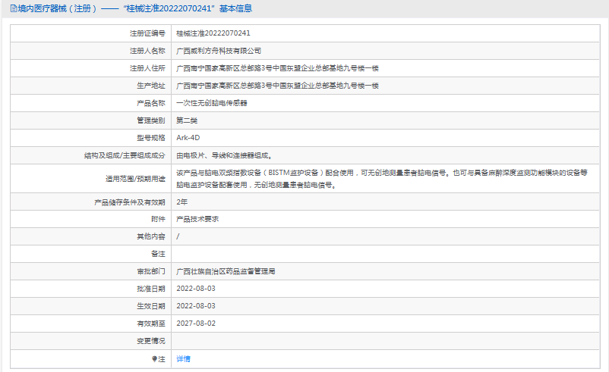Click product name 一次性无创脑电传感器
The height and width of the screenshot is (372, 609).
click(x=212, y=103)
